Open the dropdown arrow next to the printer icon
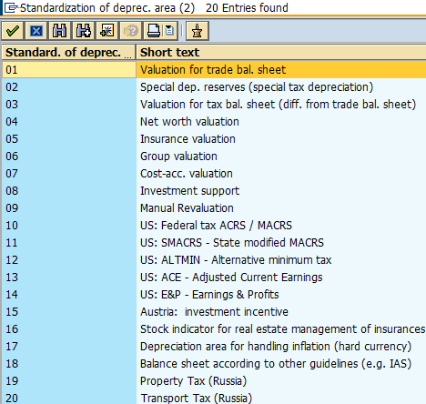This screenshot has width=426, height=404. 170,31
